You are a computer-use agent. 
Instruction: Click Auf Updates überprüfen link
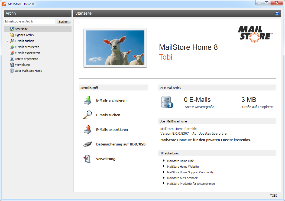[212, 133]
